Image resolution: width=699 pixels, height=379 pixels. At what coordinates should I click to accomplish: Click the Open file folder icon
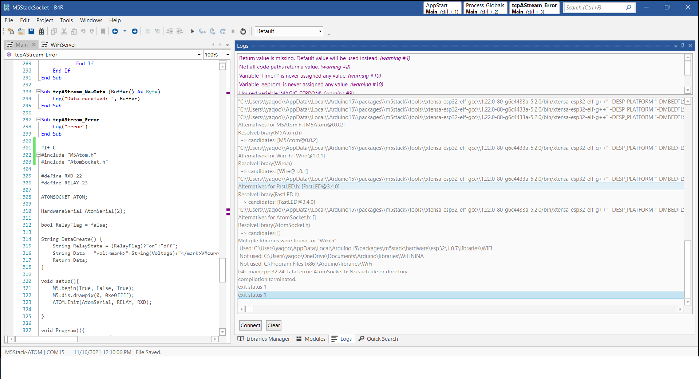[x=21, y=31]
